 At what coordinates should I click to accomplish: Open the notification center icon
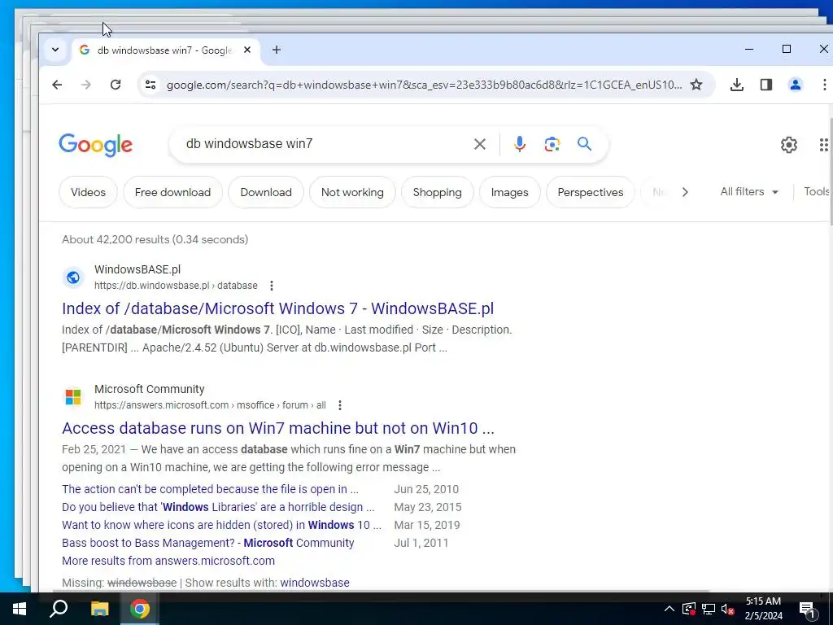(808, 609)
